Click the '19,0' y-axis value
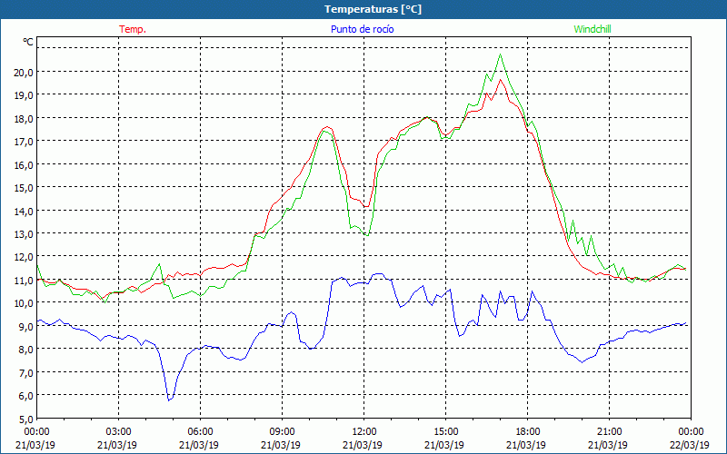 point(25,95)
